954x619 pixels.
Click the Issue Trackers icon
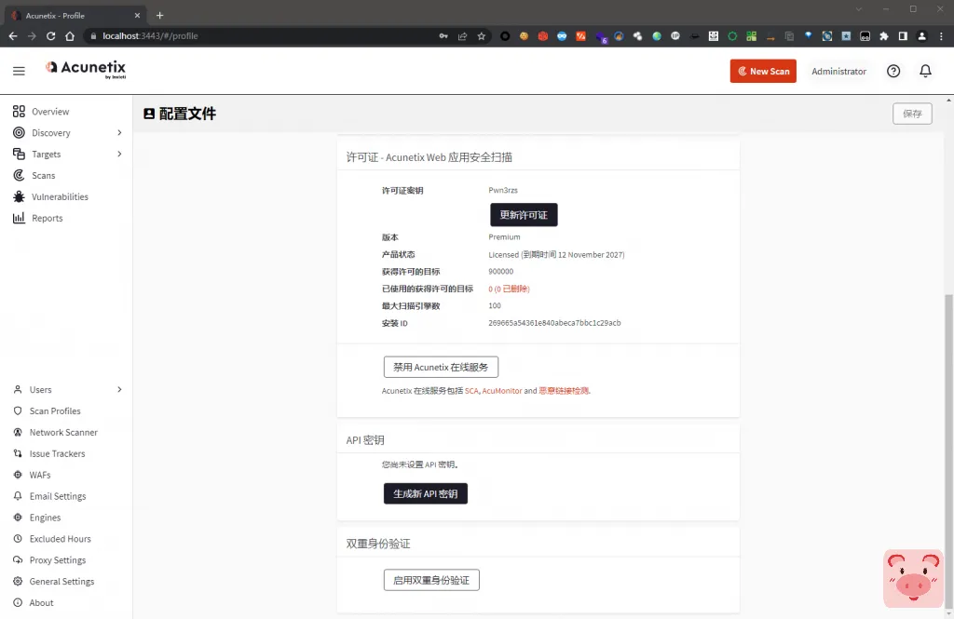click(18, 453)
